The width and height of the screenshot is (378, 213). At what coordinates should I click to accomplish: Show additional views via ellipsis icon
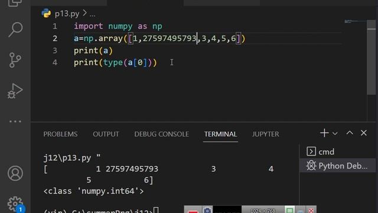click(15, 121)
